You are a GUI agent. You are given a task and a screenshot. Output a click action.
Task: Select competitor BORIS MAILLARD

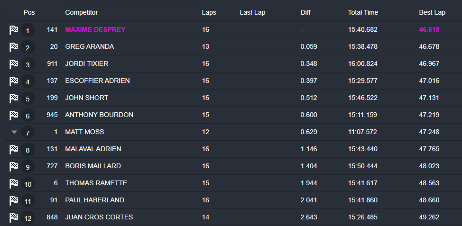click(93, 166)
